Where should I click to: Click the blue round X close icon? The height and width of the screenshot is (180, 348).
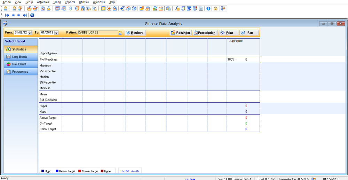coord(32,15)
